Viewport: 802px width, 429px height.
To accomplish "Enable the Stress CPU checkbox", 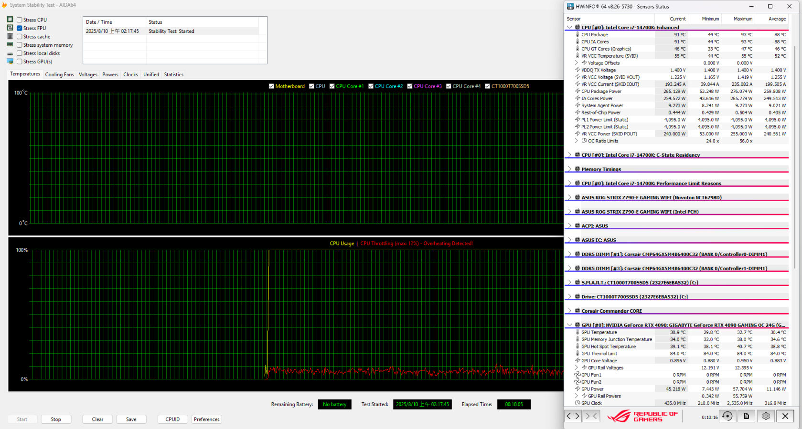I will click(20, 20).
